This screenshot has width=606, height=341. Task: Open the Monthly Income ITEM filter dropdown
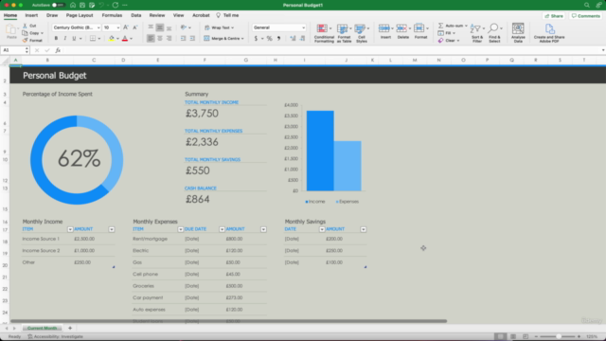(70, 229)
